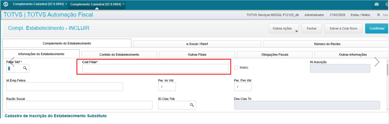The width and height of the screenshot is (389, 124).
Task: Click the TOTVS logo icon in top-left
Action: [5, 4]
